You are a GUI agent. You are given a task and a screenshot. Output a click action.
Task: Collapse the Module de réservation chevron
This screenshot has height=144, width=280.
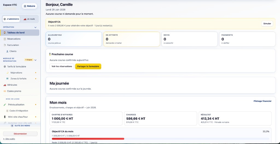click(35, 60)
